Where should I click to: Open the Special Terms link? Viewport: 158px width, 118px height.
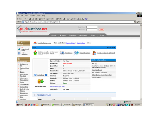click(x=96, y=77)
